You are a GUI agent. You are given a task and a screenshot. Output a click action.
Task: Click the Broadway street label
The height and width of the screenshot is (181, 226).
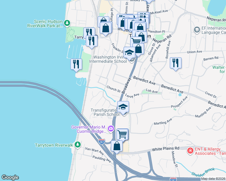click(126, 85)
